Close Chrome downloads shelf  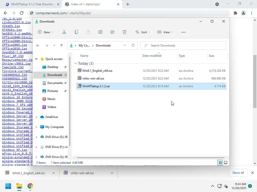[252, 173]
